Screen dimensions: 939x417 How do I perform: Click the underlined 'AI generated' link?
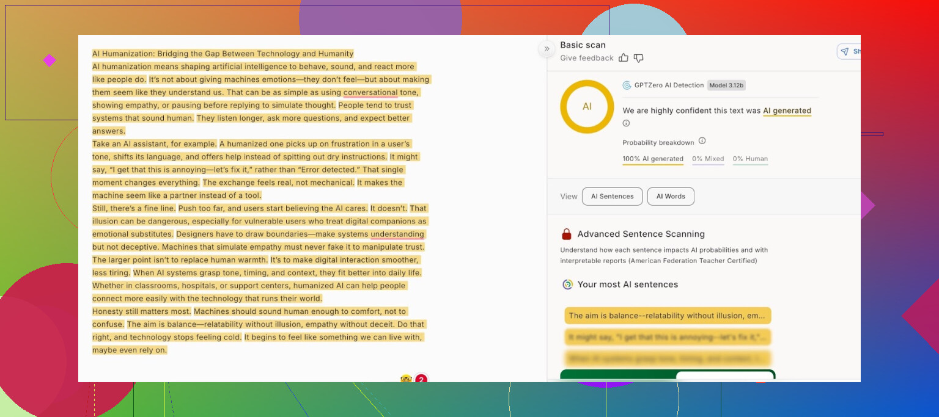pos(787,111)
